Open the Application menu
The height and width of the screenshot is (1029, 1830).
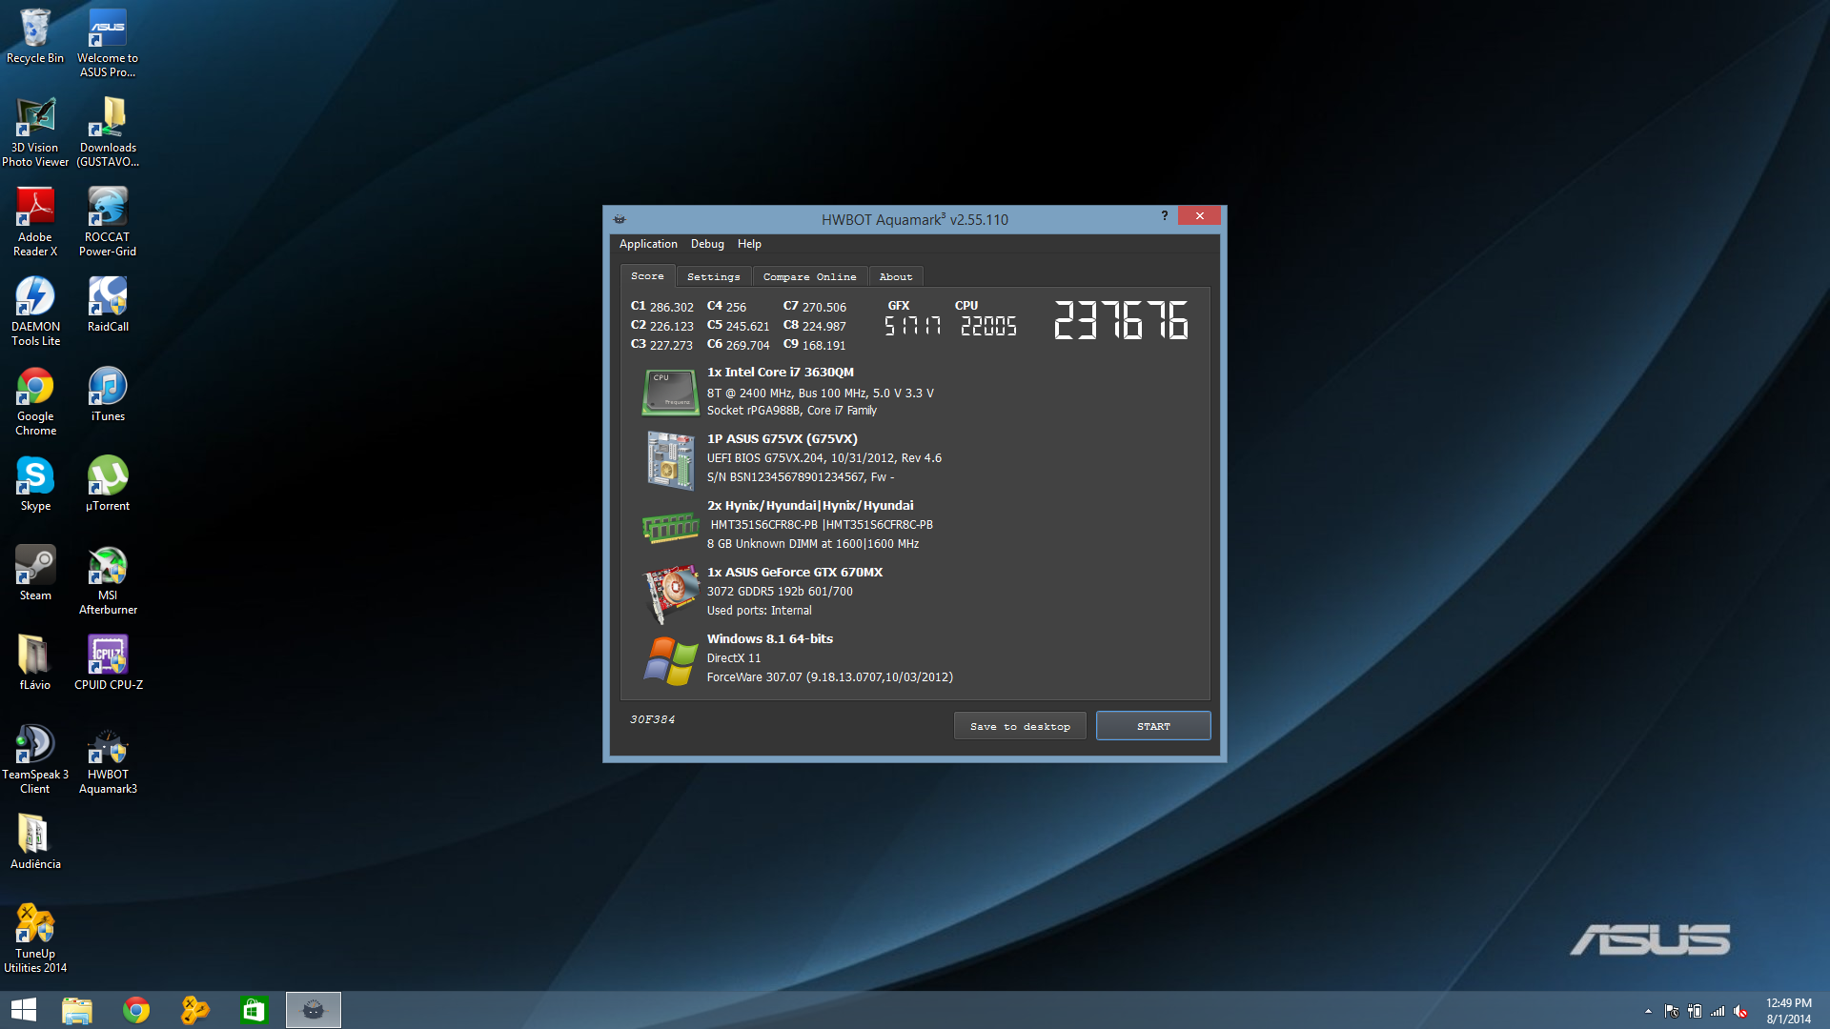[648, 244]
